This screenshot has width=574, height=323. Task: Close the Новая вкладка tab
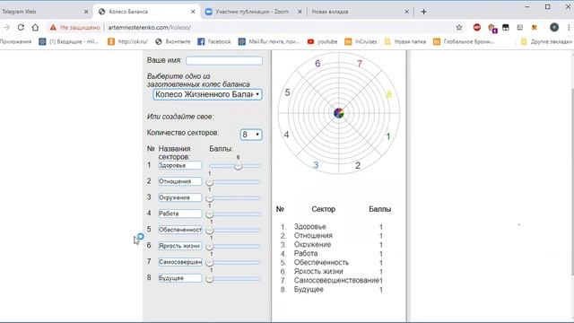[x=406, y=12]
